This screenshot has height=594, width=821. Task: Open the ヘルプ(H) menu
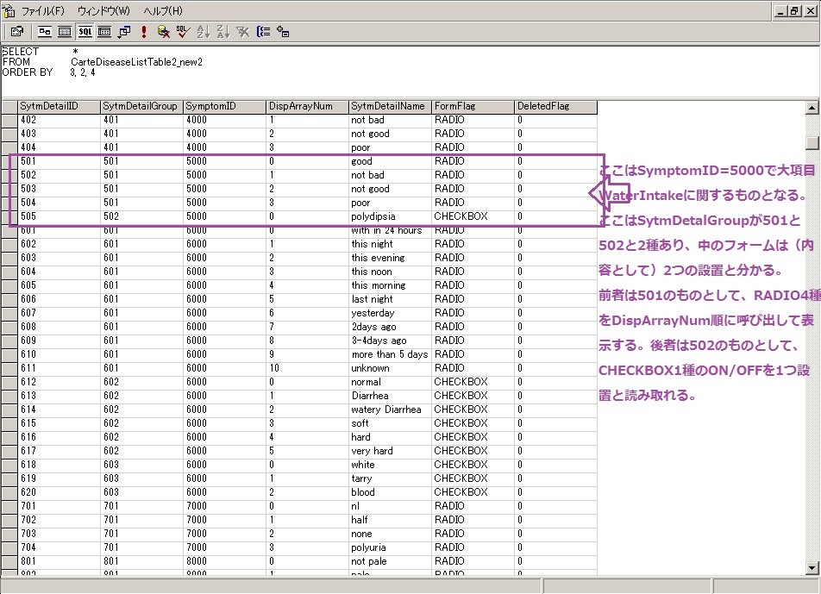(163, 11)
